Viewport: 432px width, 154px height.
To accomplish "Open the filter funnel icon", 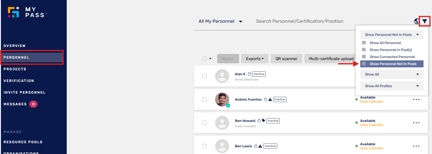I will point(425,21).
